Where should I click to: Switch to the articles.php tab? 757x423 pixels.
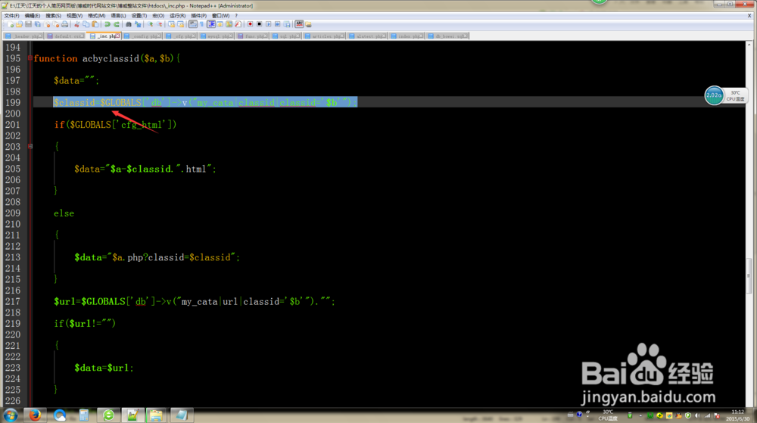click(325, 36)
